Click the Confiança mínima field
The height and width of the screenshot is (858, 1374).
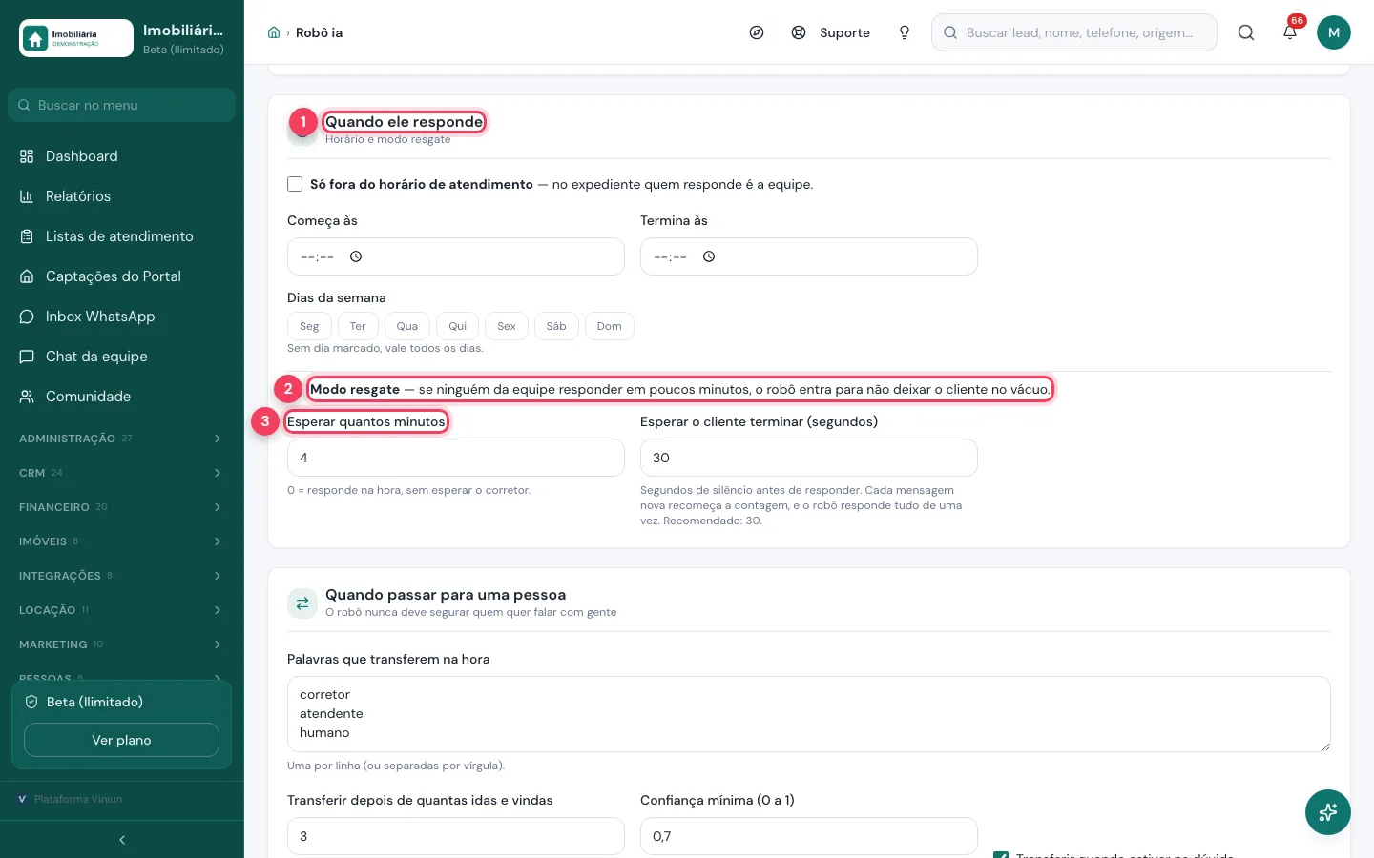(x=809, y=836)
